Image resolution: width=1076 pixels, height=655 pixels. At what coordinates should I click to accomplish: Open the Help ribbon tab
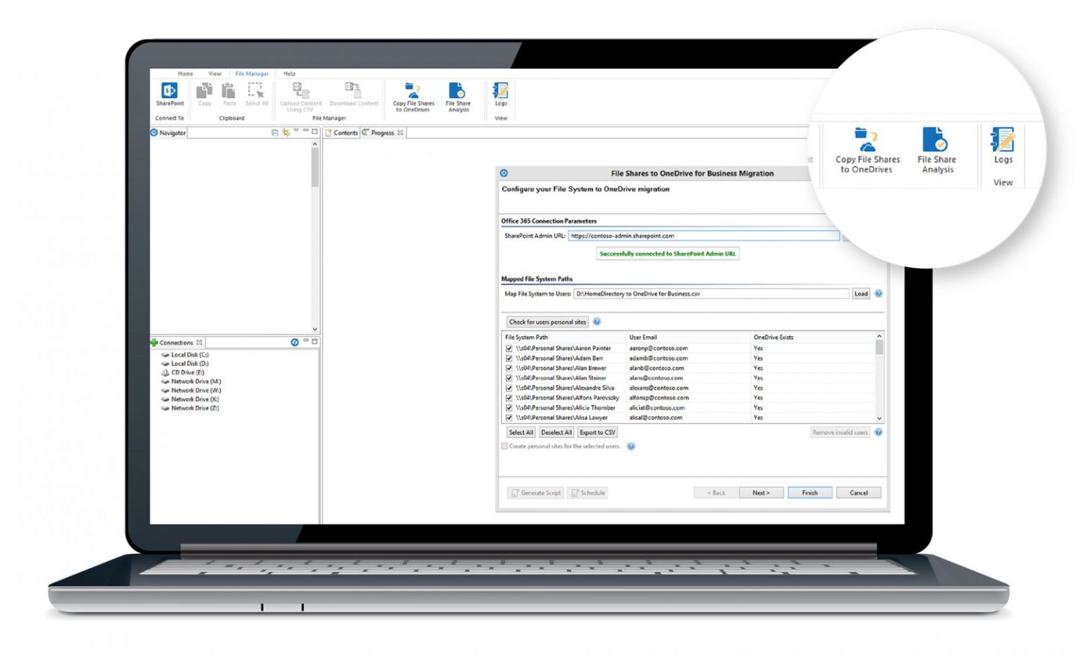point(289,74)
